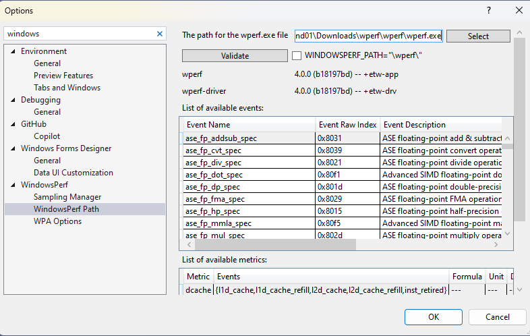The width and height of the screenshot is (530, 336).
Task: Close the Options dialog with X
Action: pyautogui.click(x=519, y=10)
